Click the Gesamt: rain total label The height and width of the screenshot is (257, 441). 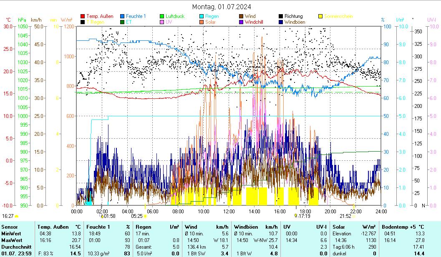coord(144,247)
